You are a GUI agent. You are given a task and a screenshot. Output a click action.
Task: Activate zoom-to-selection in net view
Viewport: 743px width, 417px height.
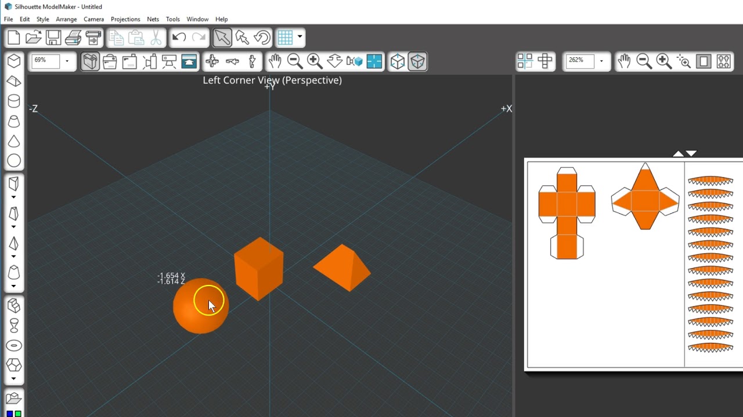684,61
